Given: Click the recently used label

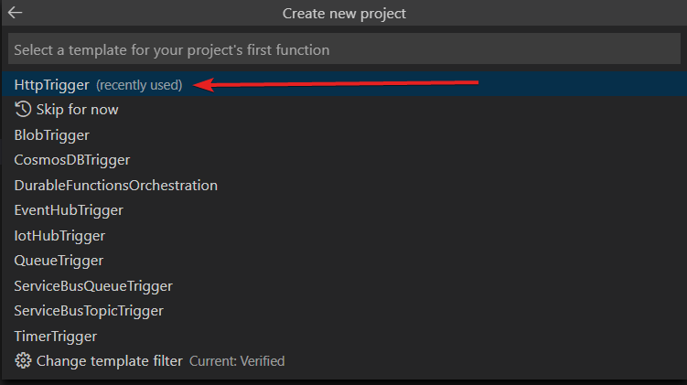Looking at the screenshot, I should 139,85.
